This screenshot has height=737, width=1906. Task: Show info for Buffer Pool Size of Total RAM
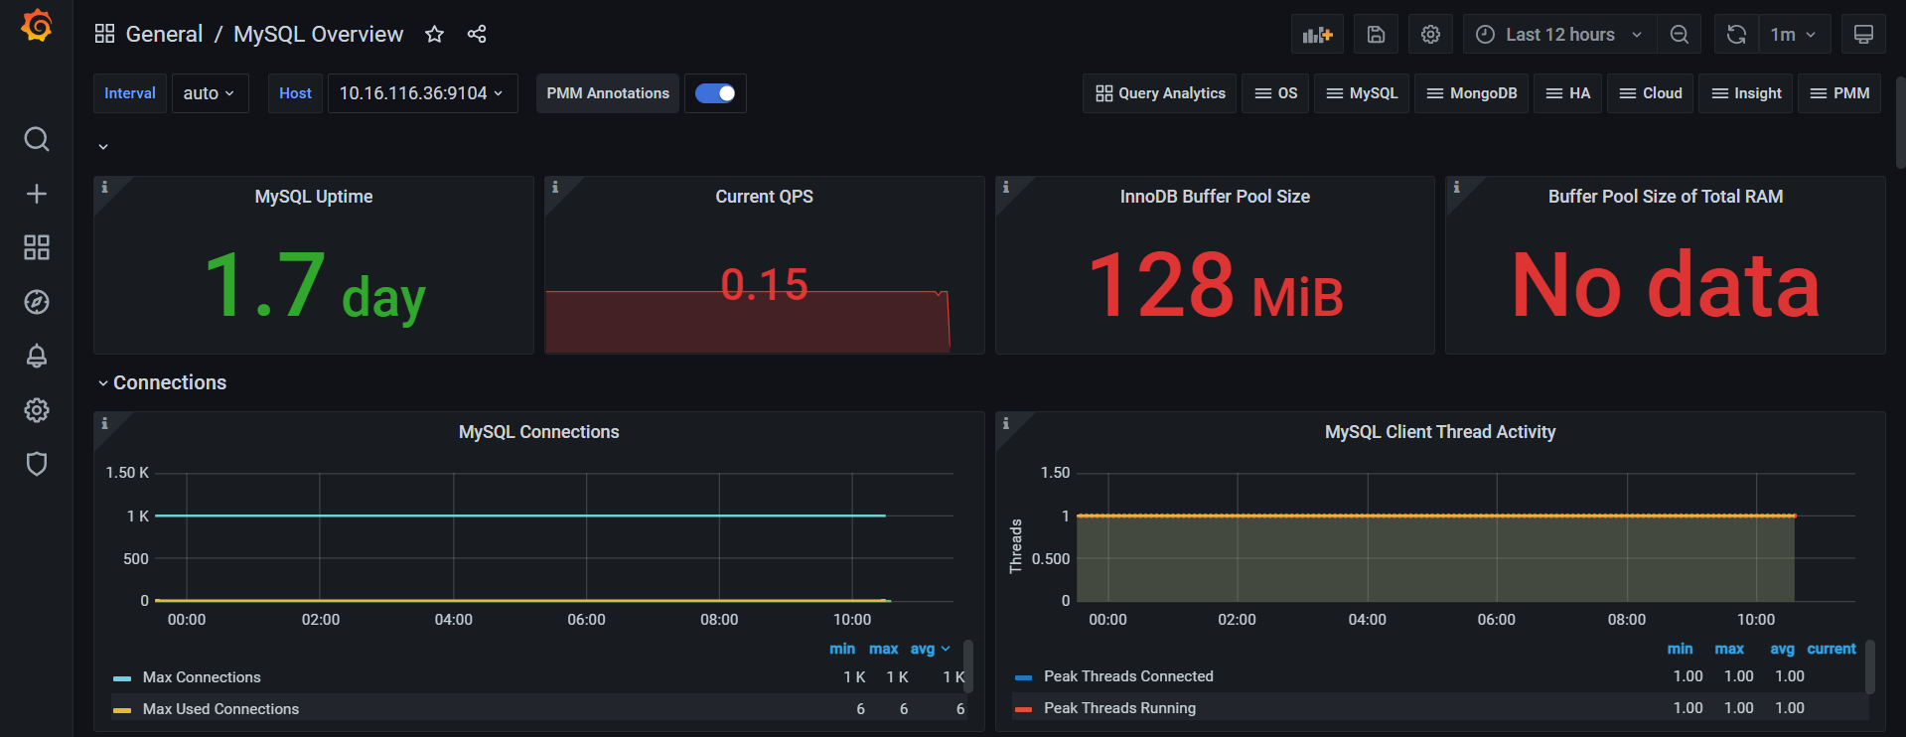(x=1456, y=187)
